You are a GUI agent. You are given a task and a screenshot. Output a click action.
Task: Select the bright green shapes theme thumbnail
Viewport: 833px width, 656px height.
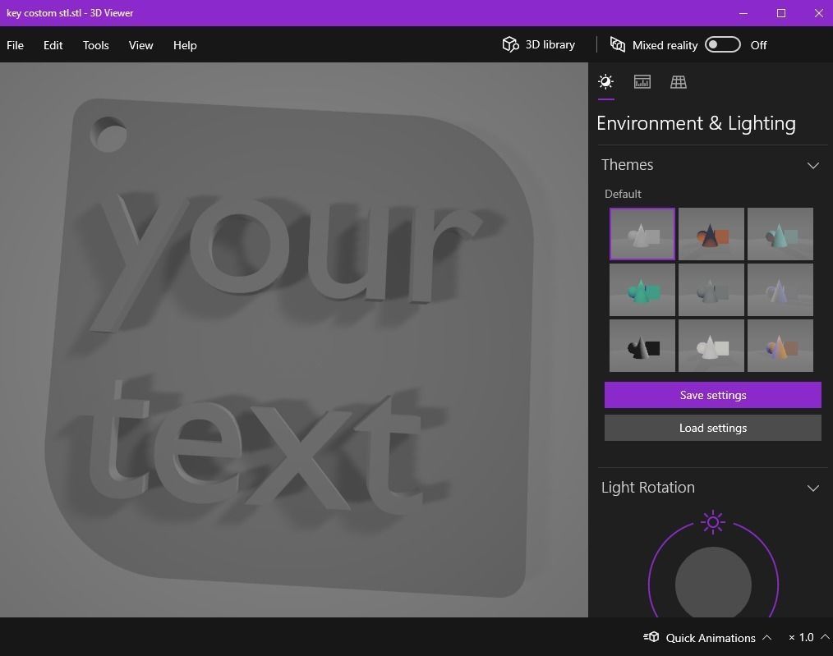click(642, 290)
